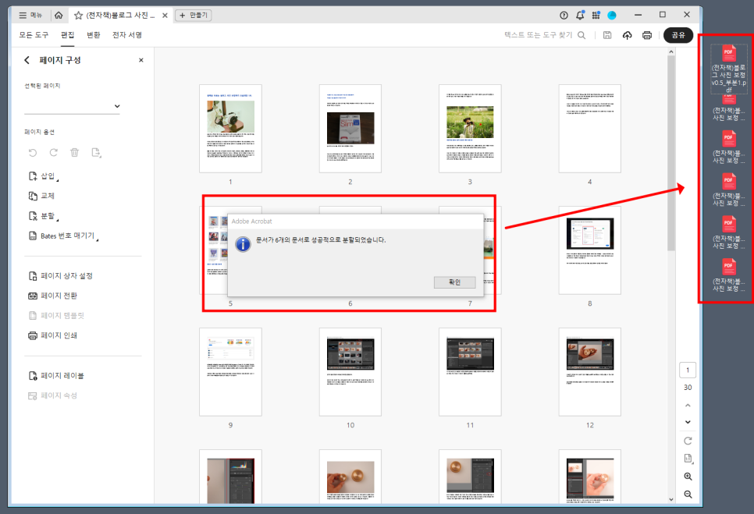Select page 12 thumbnail
This screenshot has height=514, width=754.
click(x=589, y=372)
